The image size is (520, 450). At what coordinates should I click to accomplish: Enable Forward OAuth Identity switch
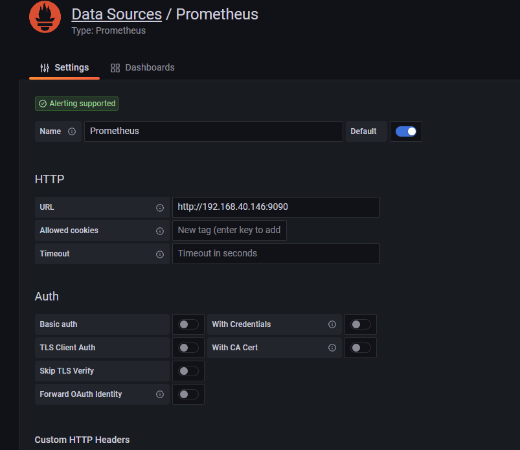click(x=188, y=394)
